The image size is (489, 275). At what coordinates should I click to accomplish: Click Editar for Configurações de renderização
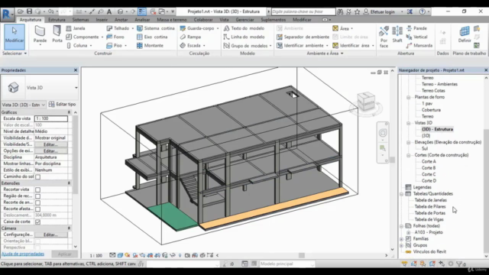[x=51, y=235]
